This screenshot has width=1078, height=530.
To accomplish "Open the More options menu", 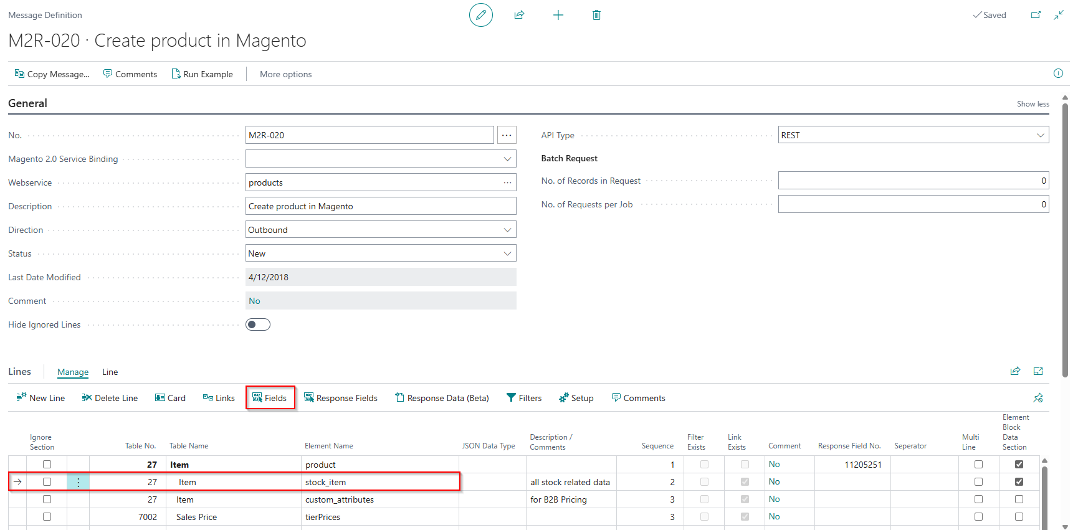I will [x=286, y=74].
